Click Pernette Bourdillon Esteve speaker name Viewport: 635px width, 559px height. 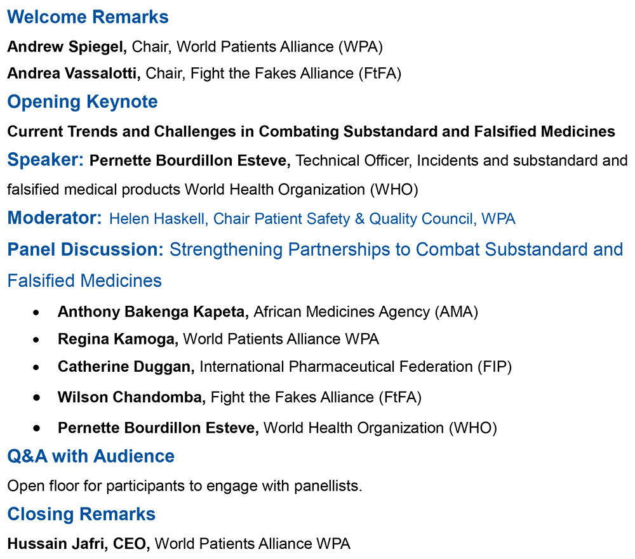pos(190,161)
